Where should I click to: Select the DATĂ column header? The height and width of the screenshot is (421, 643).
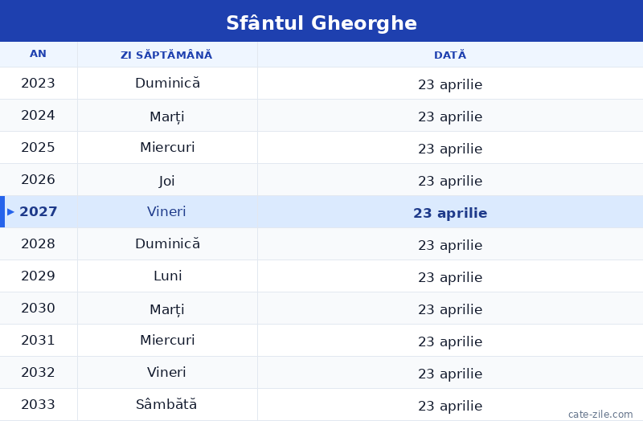pos(450,55)
